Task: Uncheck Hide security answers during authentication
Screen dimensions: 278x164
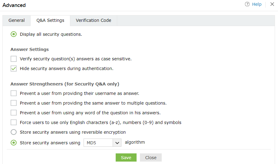Action: pyautogui.click(x=14, y=69)
